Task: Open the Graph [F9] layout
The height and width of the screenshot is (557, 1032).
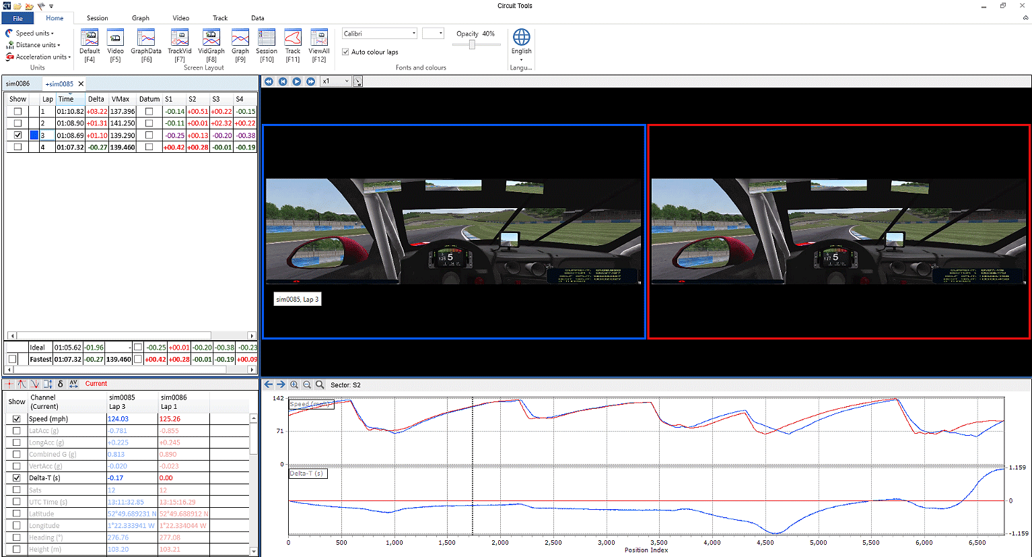Action: [x=240, y=46]
